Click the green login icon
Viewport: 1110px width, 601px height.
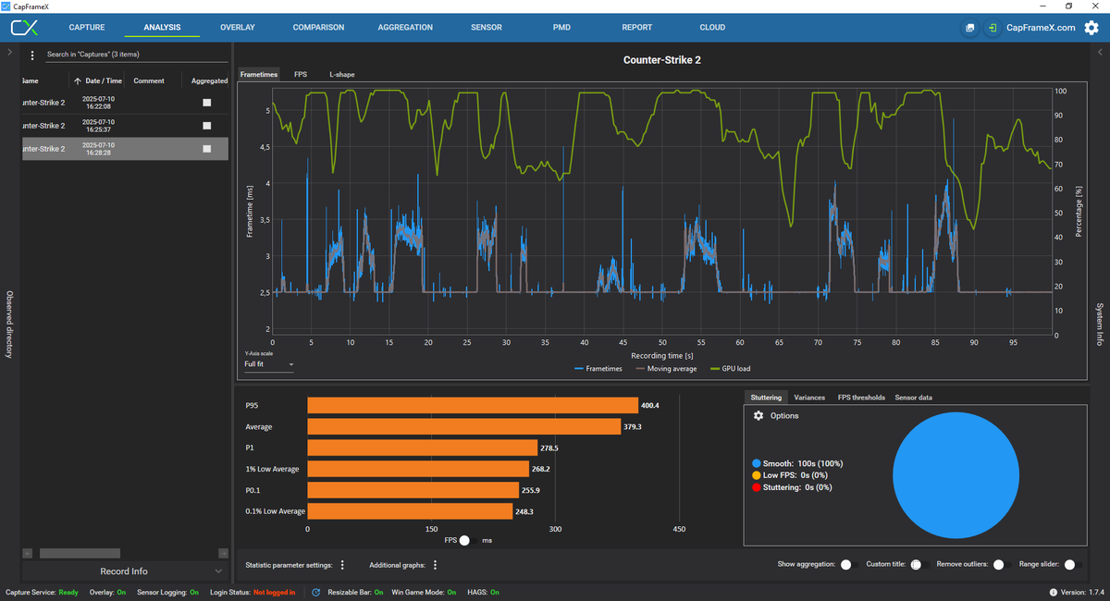[993, 28]
